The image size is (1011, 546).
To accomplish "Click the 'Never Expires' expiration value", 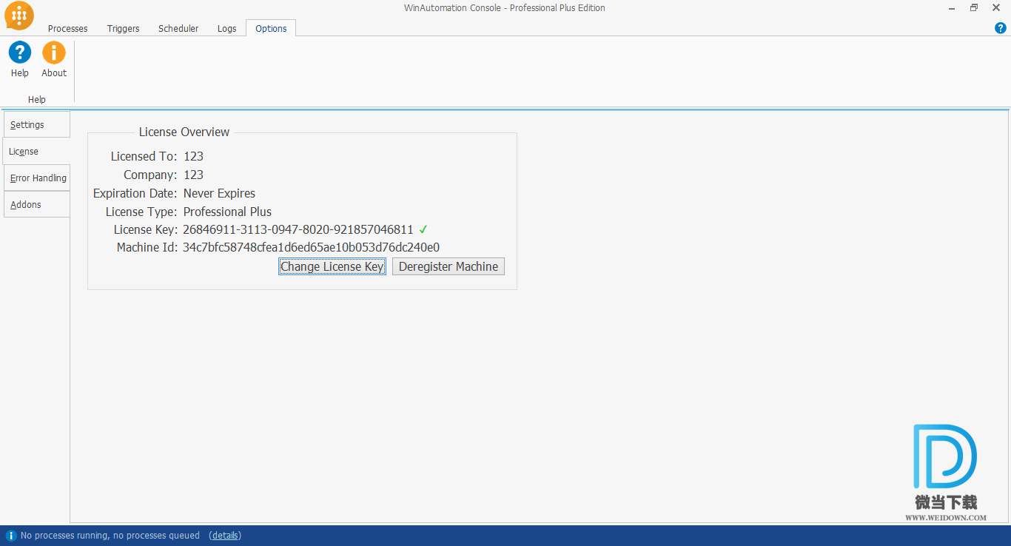I will tap(220, 193).
